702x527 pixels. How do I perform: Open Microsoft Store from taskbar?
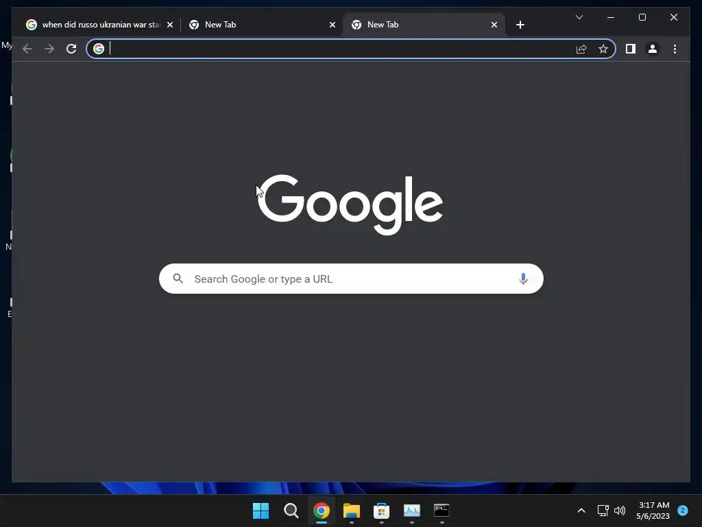click(x=381, y=511)
